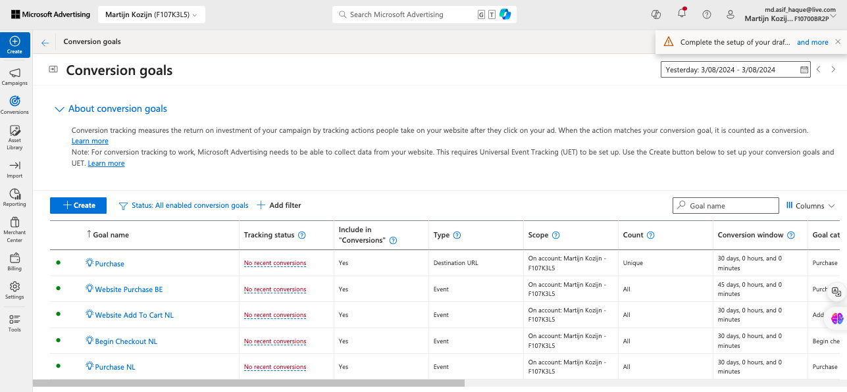Click the circular plus Create button in the sidebar
Screen dimensions: 847x392
pos(14,45)
